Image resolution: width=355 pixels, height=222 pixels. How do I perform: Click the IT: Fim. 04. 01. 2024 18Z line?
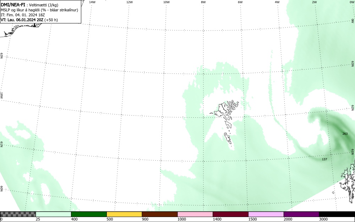[x=23, y=15]
